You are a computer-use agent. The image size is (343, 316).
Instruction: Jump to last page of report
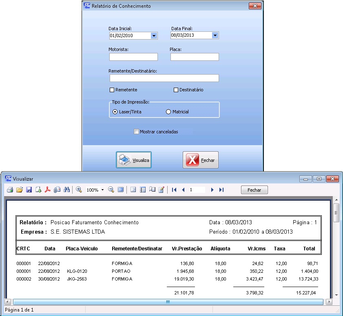[x=221, y=190]
